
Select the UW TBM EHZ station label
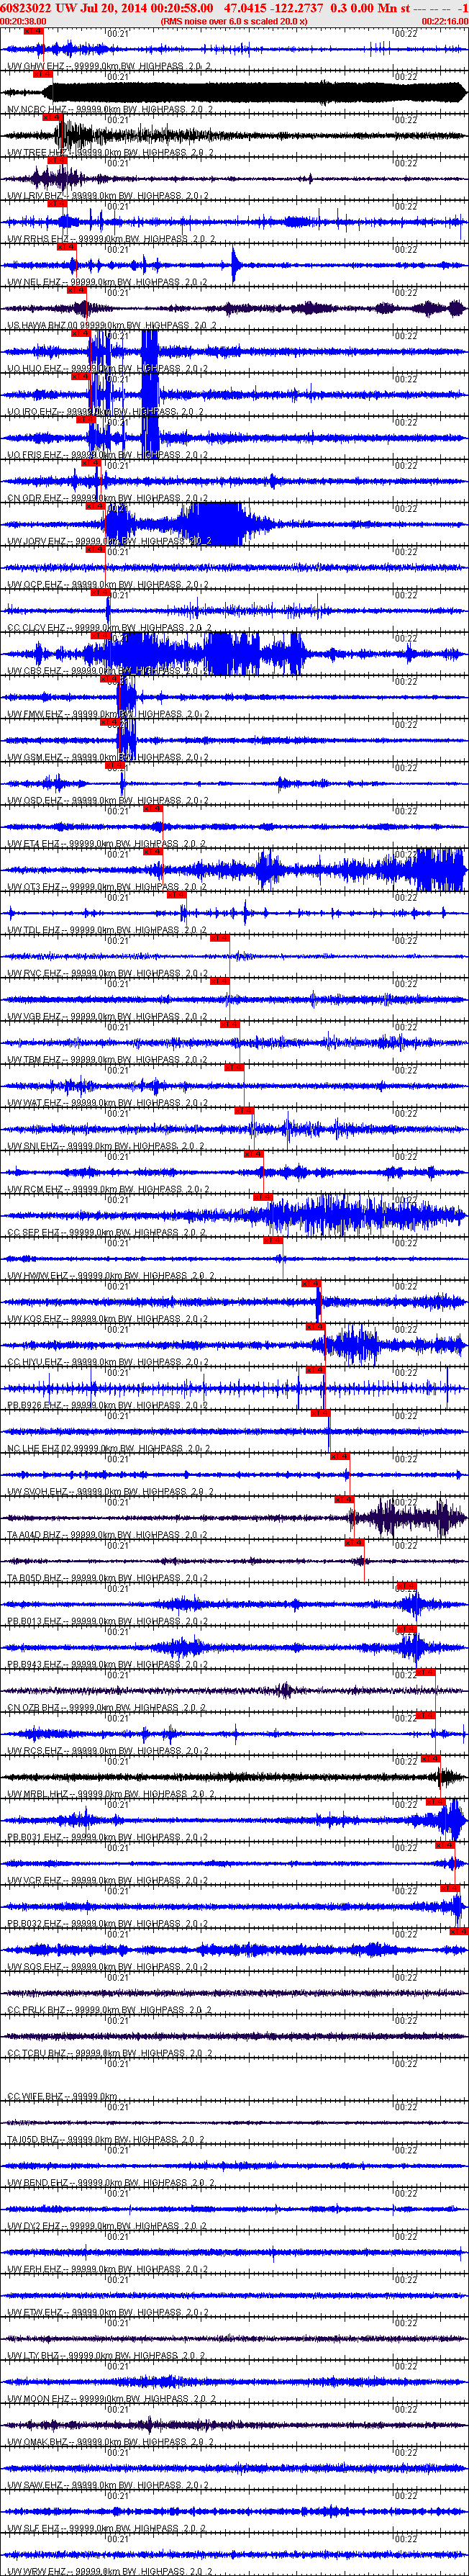(107, 1059)
